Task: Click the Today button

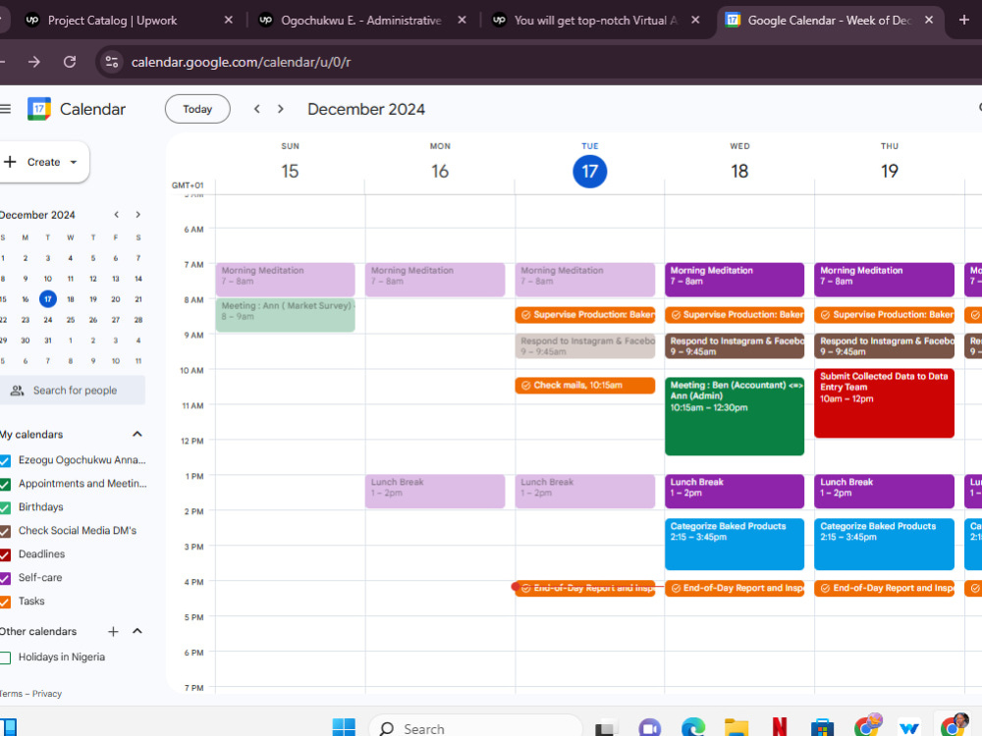Action: click(x=197, y=109)
